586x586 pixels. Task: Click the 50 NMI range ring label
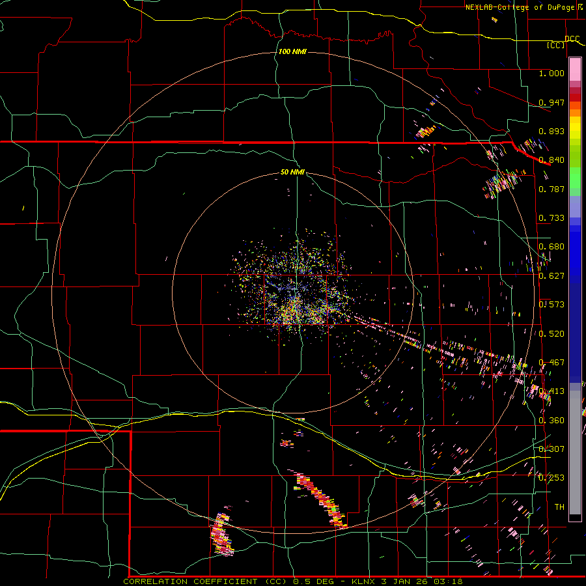(x=292, y=173)
